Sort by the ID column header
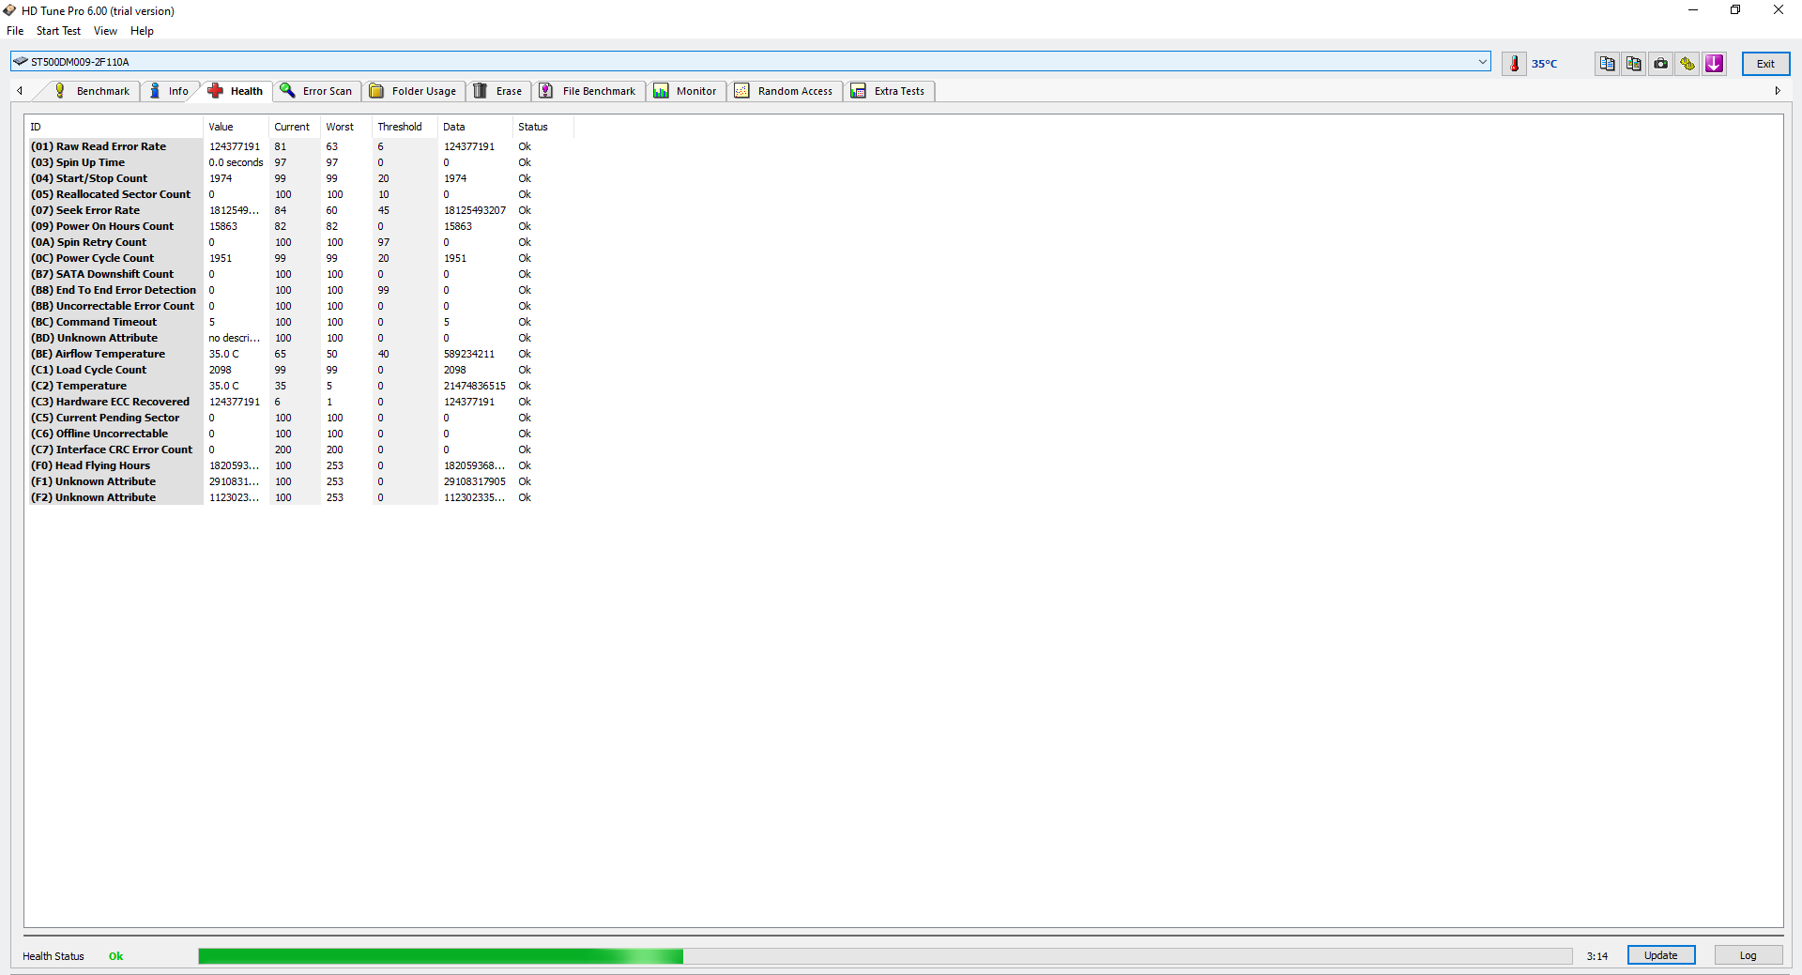1802x975 pixels. click(x=114, y=127)
